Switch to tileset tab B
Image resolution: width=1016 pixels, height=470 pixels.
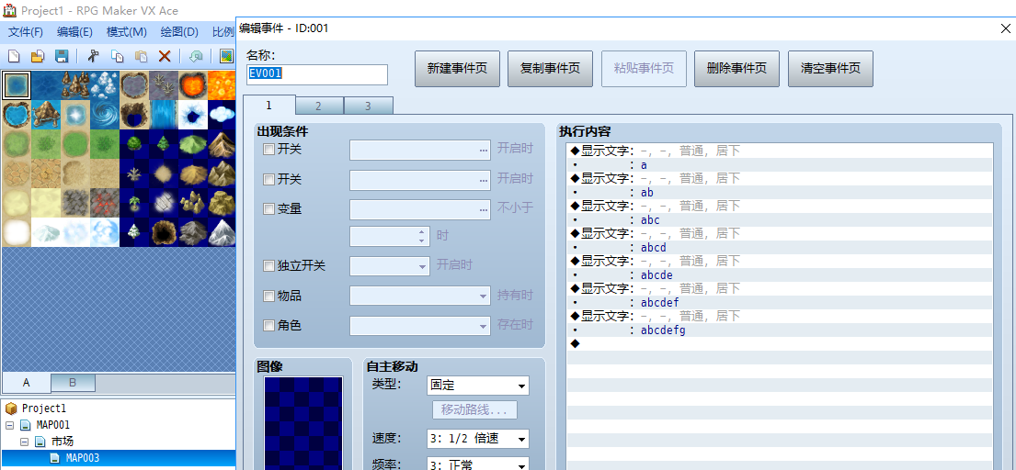[73, 383]
